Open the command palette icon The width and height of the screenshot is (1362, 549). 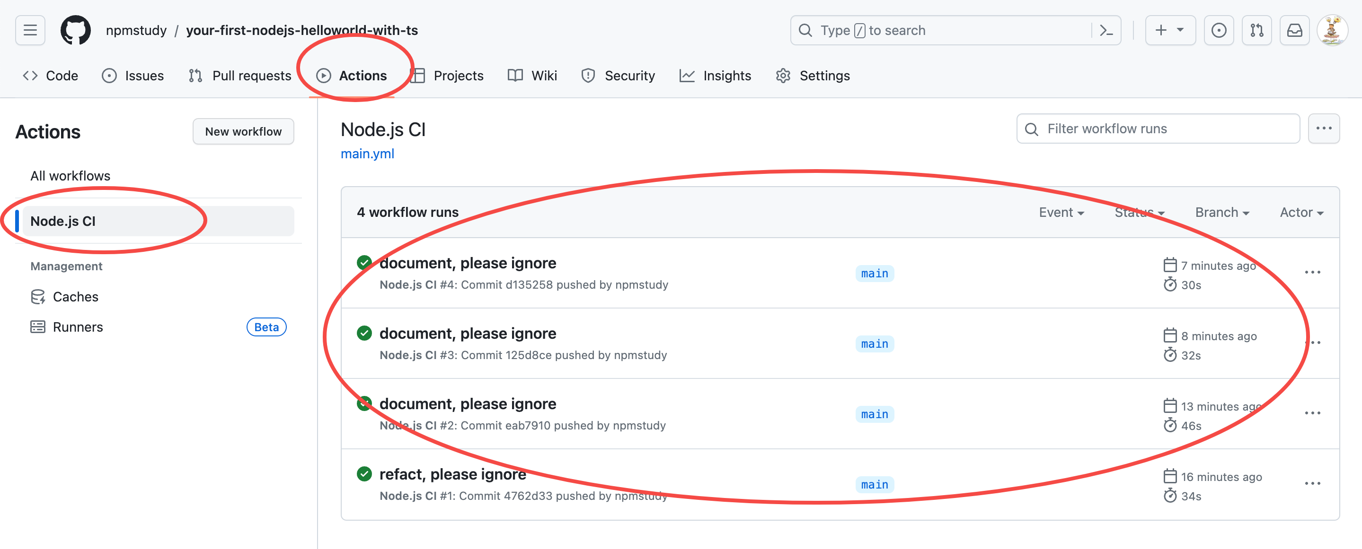tap(1106, 30)
